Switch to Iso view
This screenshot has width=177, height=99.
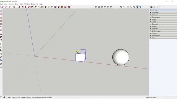tap(96, 7)
